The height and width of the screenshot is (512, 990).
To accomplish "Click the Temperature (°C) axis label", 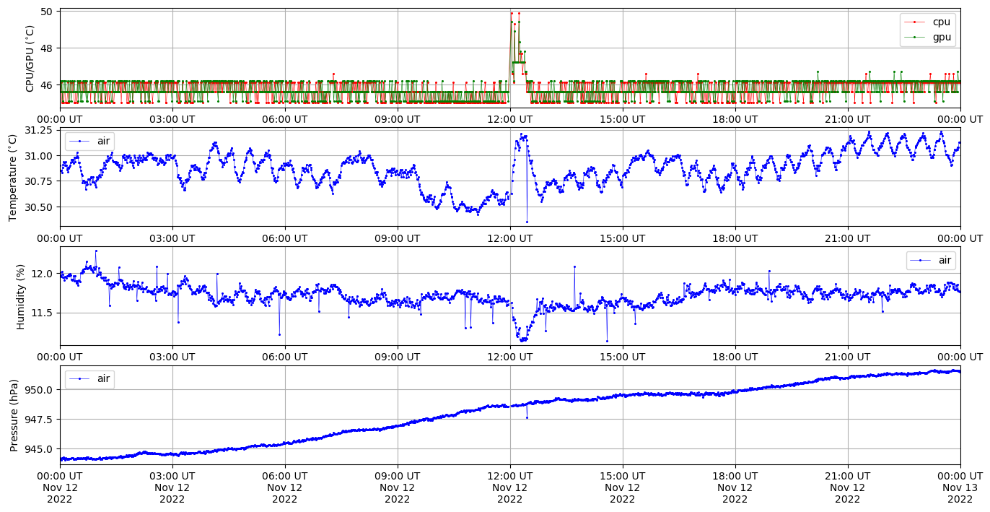I will 13,177.
